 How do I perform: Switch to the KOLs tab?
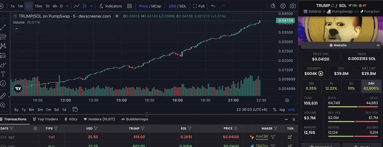pyautogui.click(x=71, y=119)
